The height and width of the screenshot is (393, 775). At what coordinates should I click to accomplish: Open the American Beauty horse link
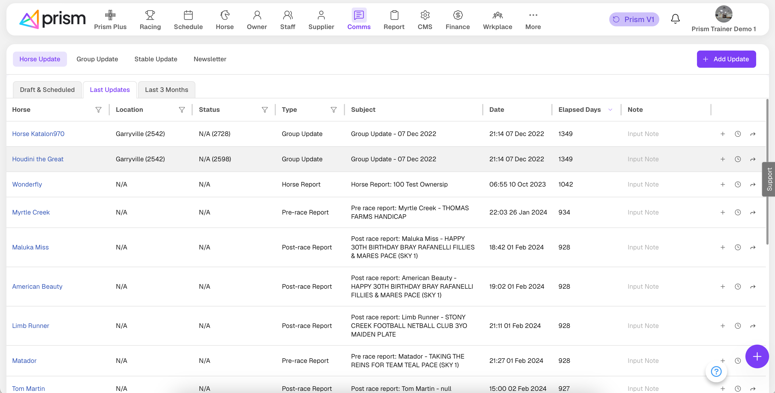(37, 287)
